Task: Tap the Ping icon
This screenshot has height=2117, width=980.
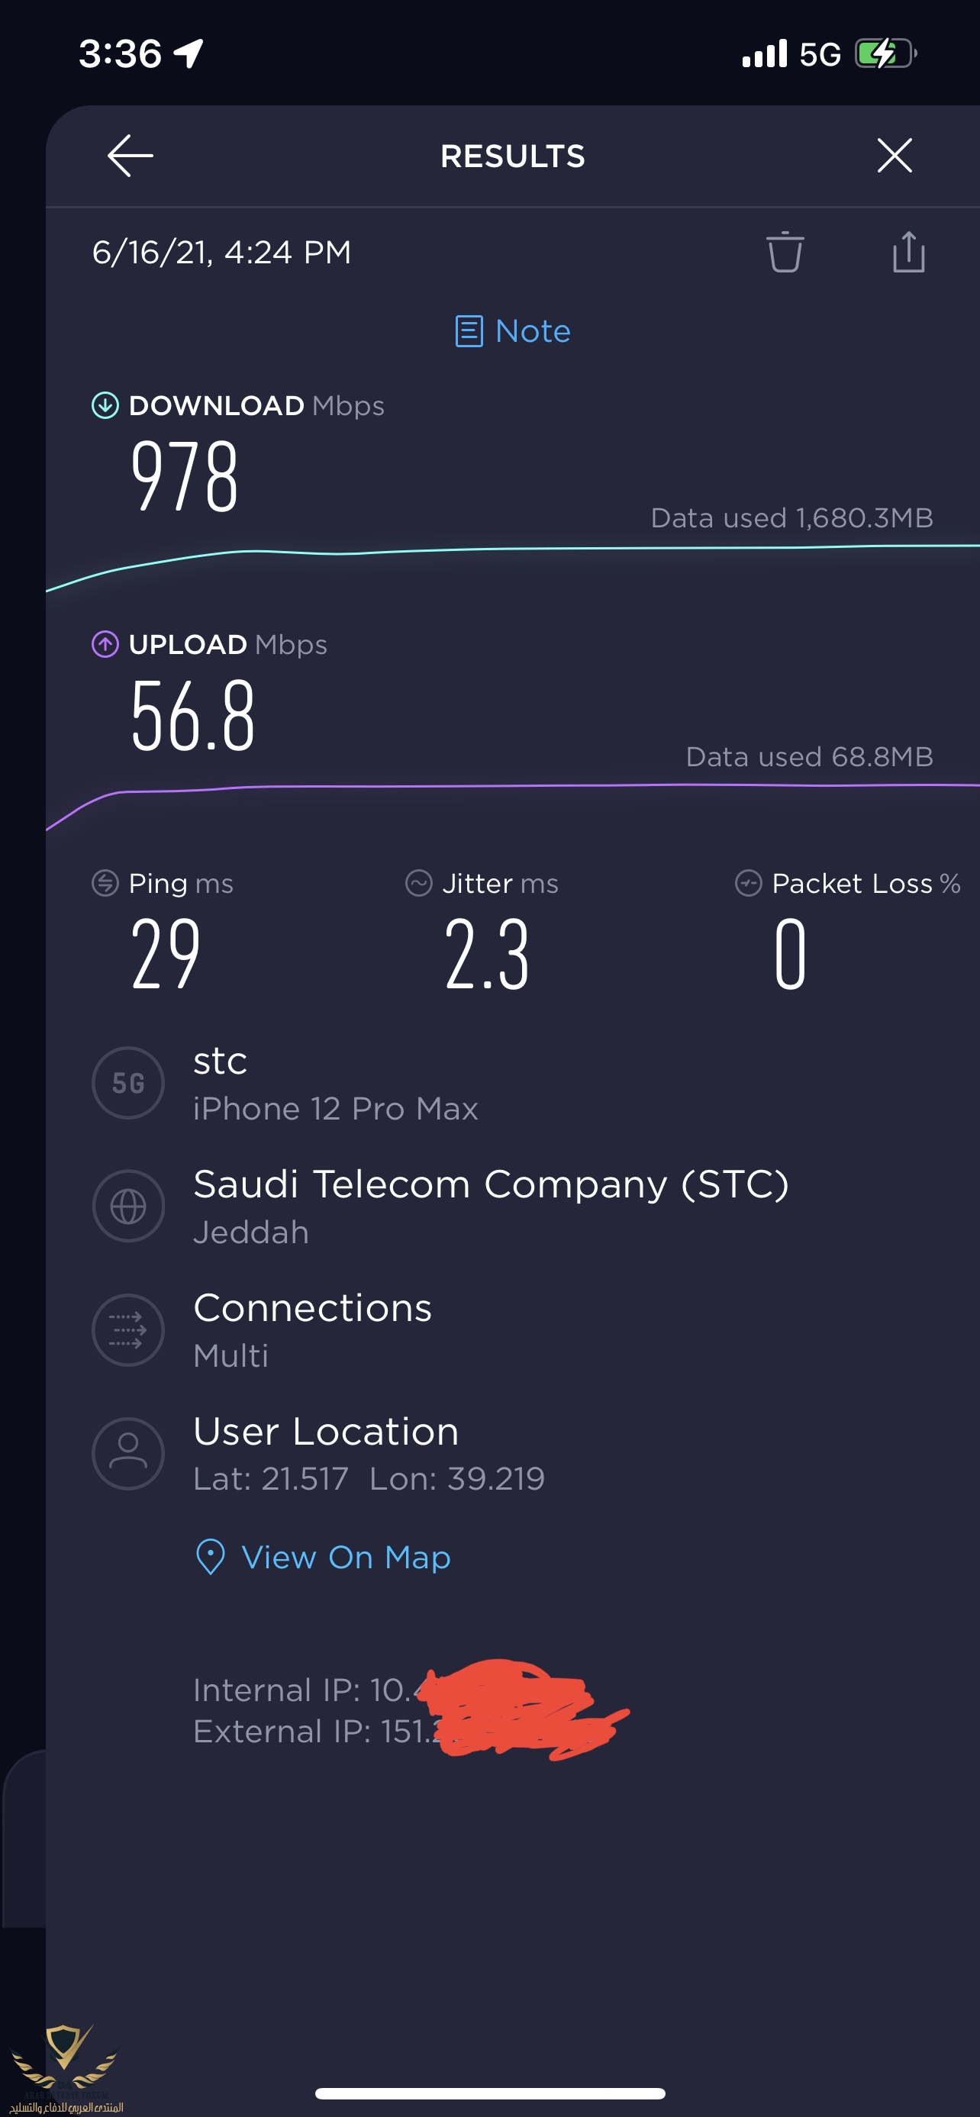Action: coord(105,884)
